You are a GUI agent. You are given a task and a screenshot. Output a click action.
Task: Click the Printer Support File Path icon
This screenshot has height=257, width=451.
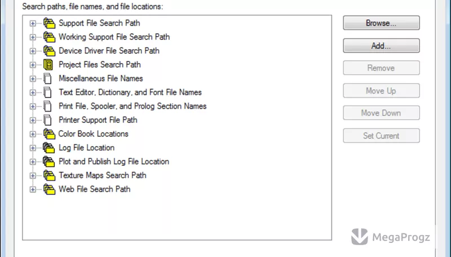point(48,120)
